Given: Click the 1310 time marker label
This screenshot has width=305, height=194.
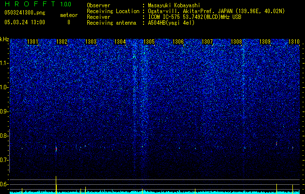Looking at the screenshot, I should (294, 42).
